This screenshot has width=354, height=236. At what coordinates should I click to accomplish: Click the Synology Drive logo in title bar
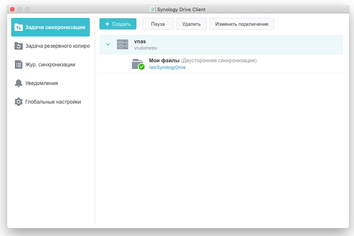(x=153, y=9)
